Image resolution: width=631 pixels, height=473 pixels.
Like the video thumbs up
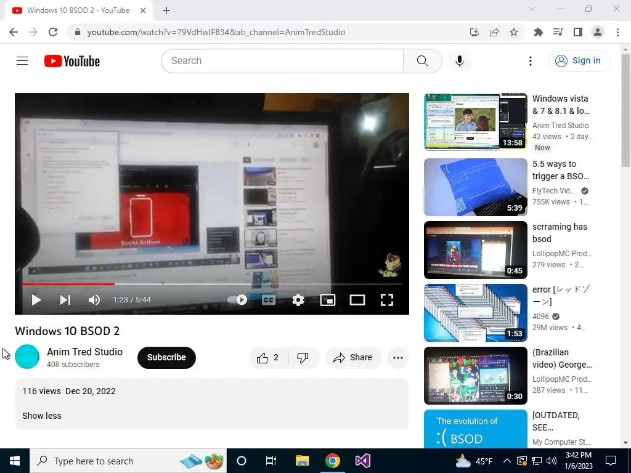(x=268, y=358)
